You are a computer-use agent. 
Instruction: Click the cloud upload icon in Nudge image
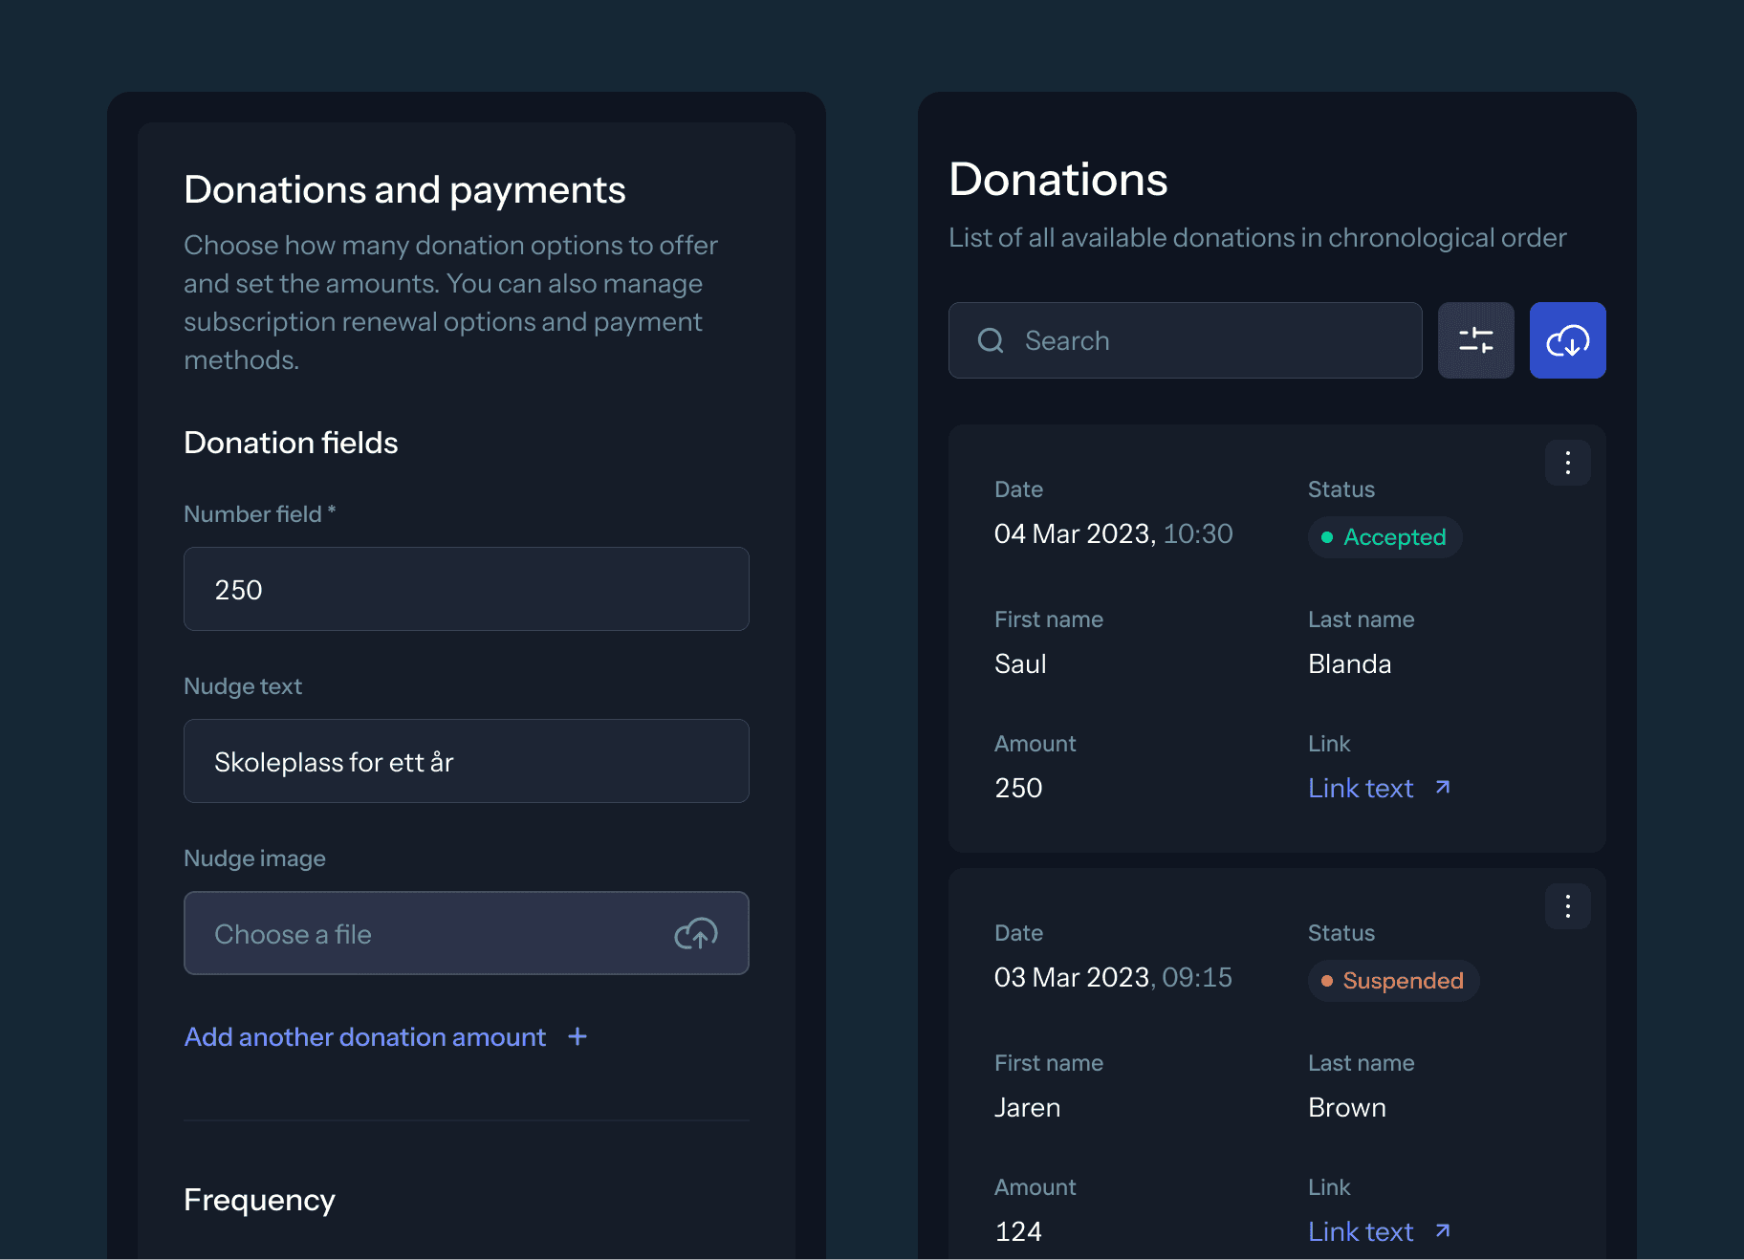(696, 933)
